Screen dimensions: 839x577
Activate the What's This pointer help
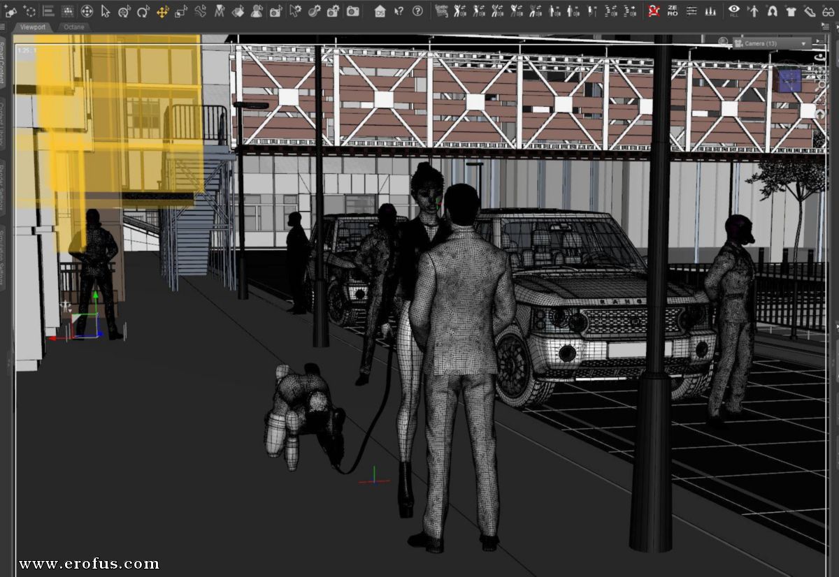click(x=399, y=10)
